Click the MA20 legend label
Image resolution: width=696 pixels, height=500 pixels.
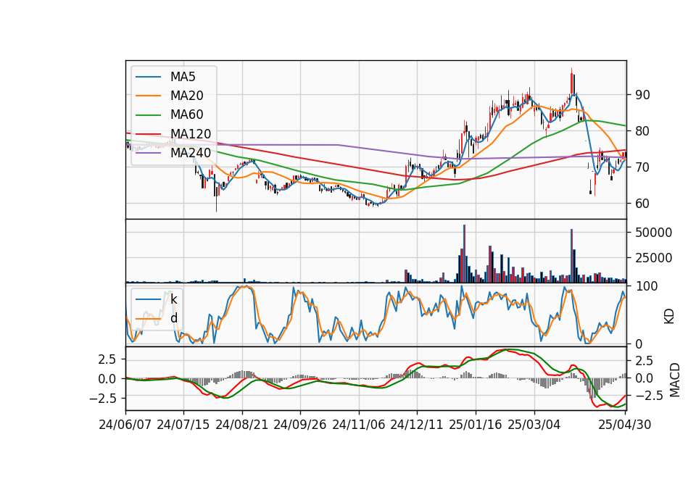[186, 96]
